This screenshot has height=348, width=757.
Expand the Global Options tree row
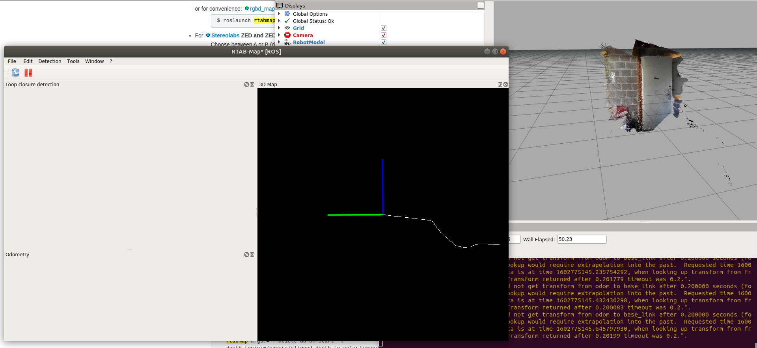pyautogui.click(x=279, y=14)
